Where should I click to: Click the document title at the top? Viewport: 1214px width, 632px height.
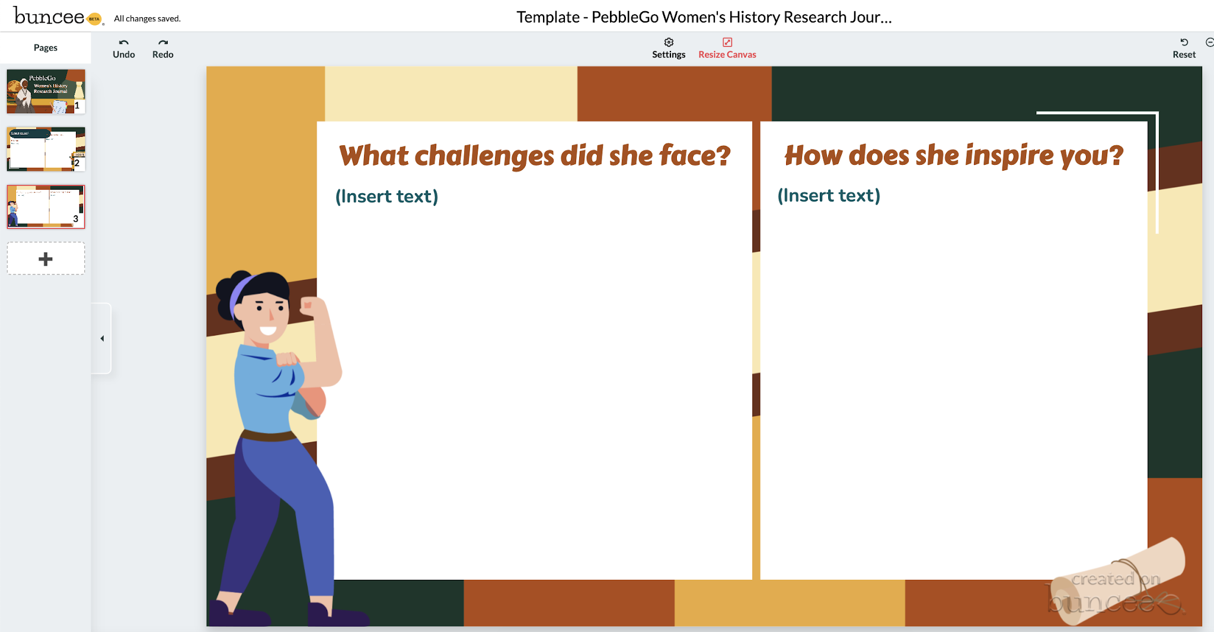[x=703, y=17]
